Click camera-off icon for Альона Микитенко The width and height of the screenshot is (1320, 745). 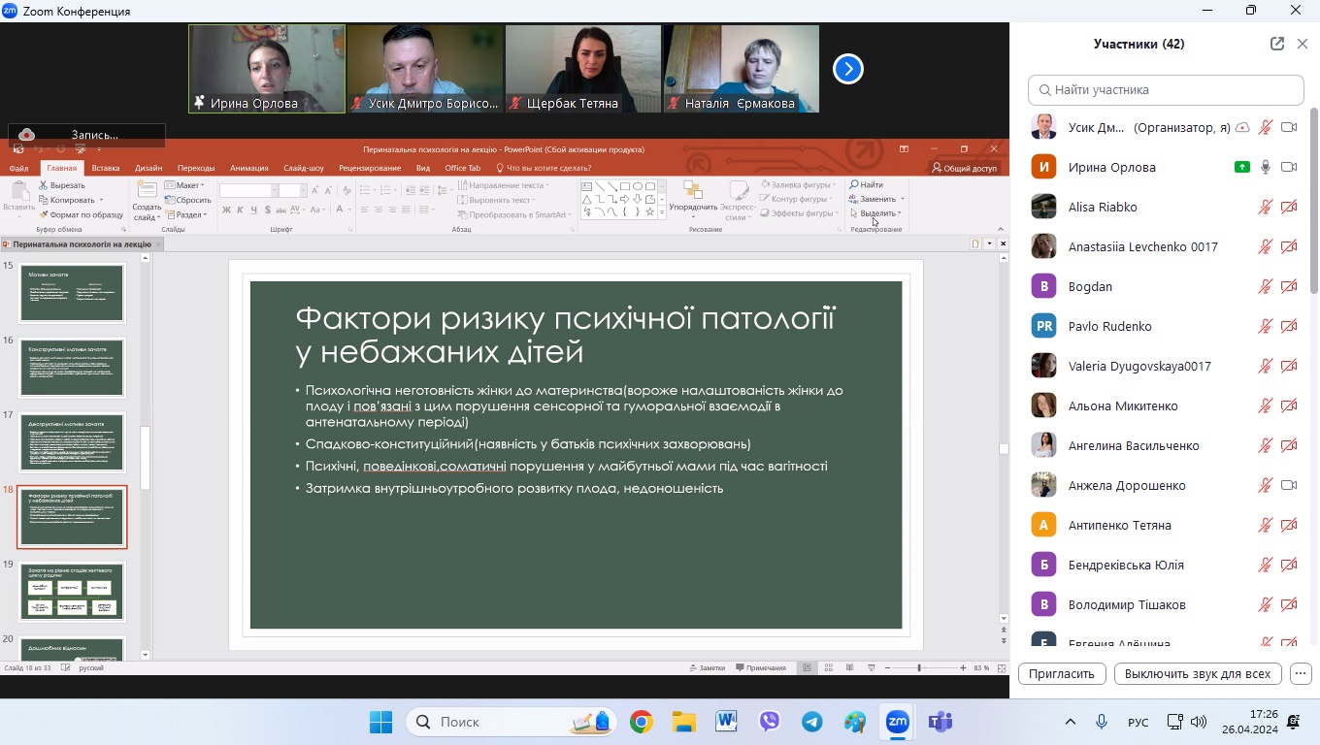coord(1289,405)
